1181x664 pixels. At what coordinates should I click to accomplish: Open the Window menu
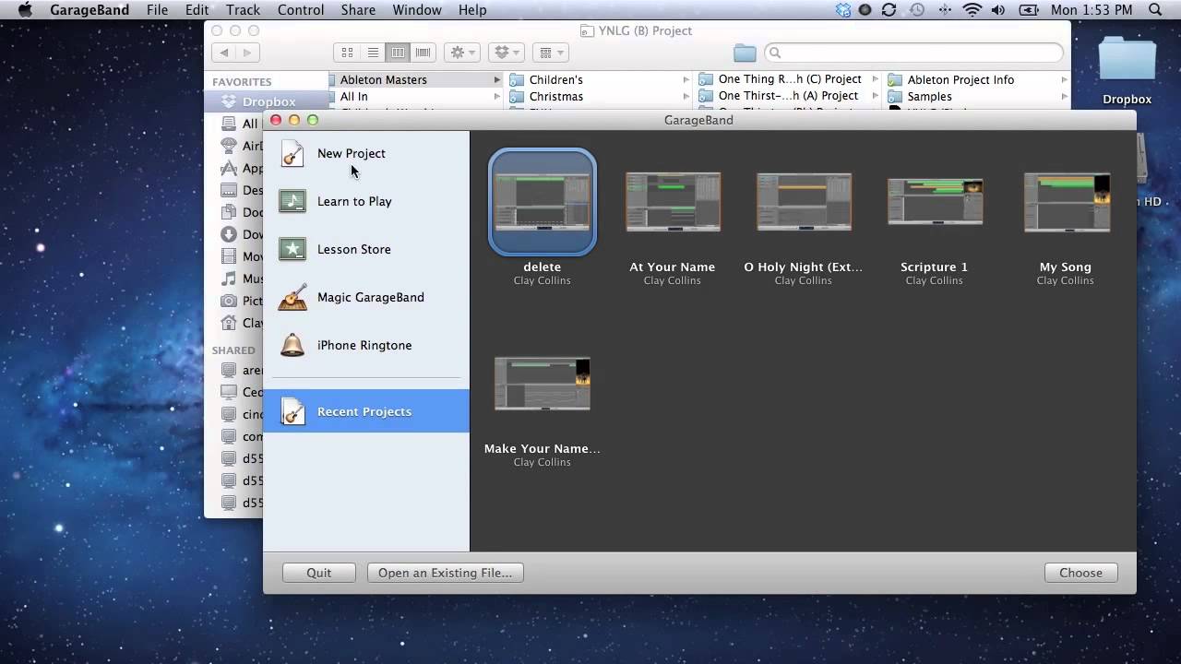coord(416,10)
